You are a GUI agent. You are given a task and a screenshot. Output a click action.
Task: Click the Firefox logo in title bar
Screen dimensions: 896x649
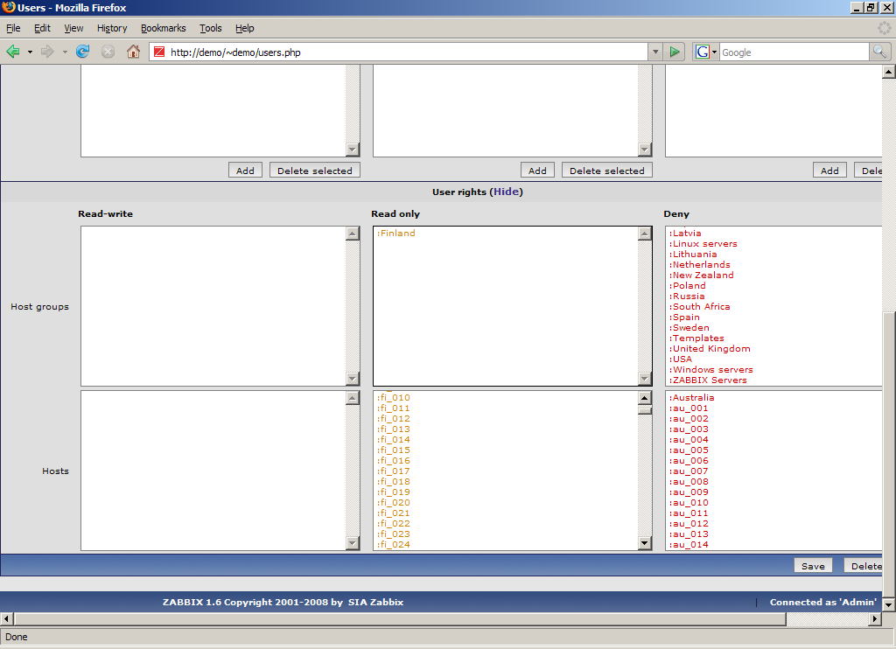pyautogui.click(x=8, y=7)
